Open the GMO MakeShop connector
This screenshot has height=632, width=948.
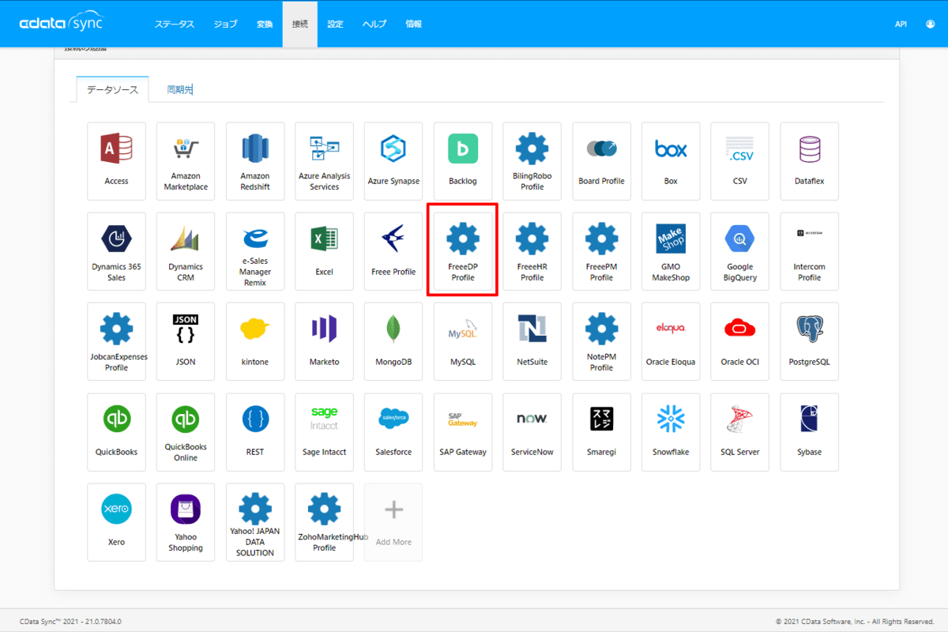tap(671, 251)
